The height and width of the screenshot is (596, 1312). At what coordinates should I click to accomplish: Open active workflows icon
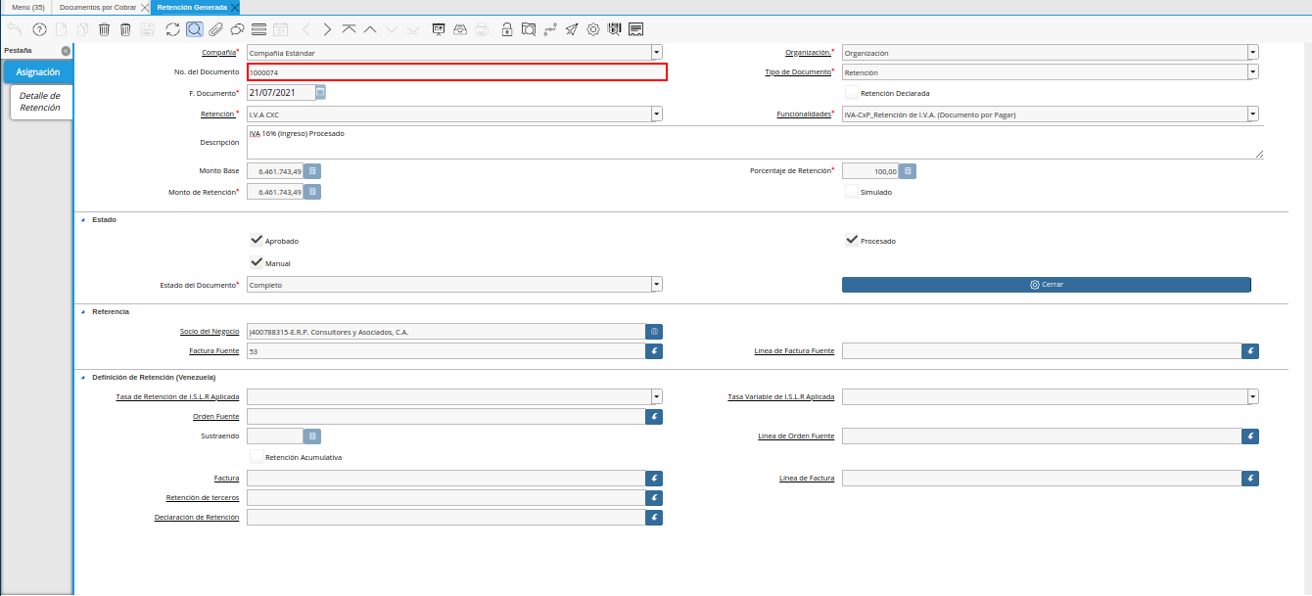click(x=550, y=29)
